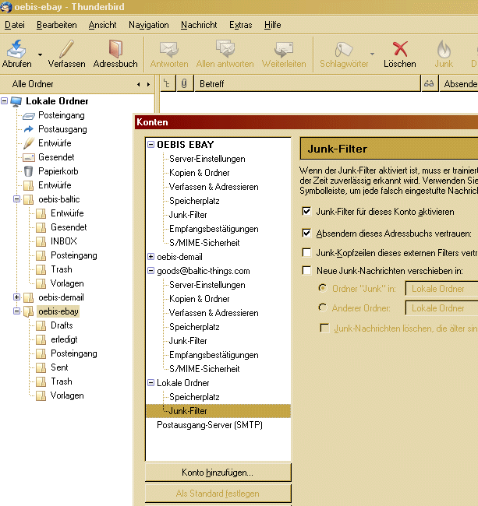Click the Konto hinzufügen button
478x506 pixels.
coord(218,473)
